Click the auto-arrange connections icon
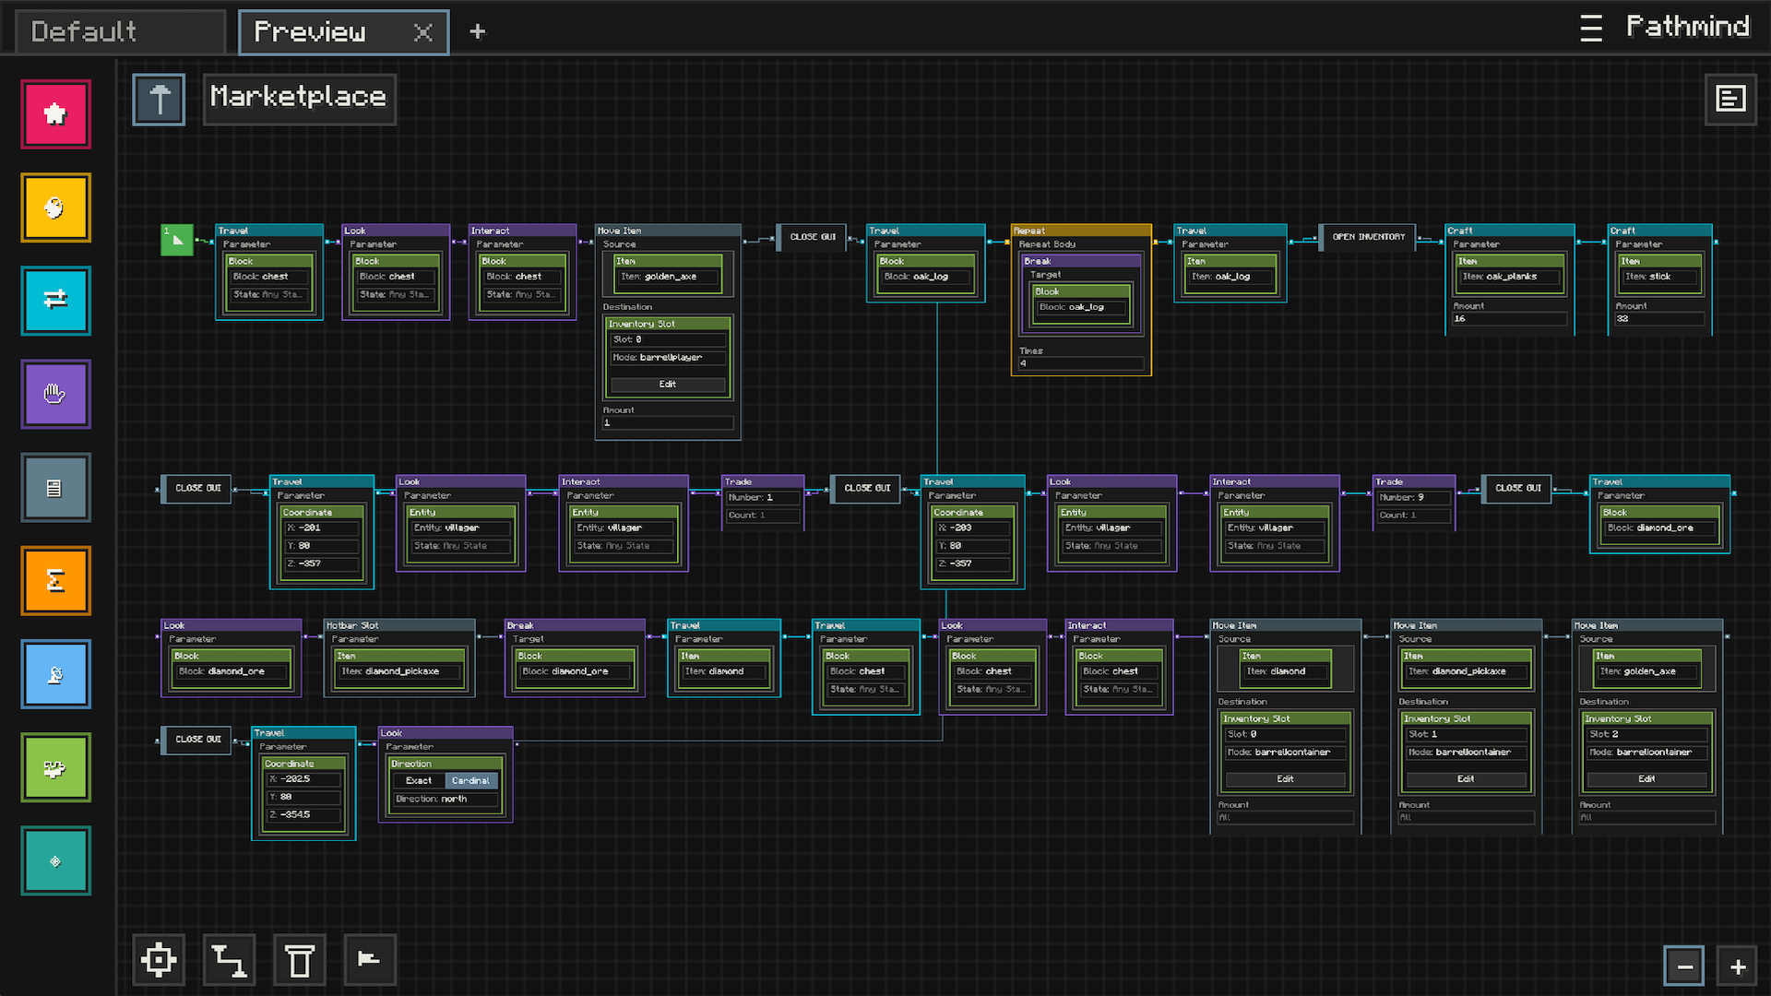 point(229,960)
